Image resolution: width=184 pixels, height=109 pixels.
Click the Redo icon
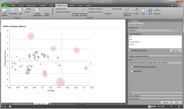point(14,2)
